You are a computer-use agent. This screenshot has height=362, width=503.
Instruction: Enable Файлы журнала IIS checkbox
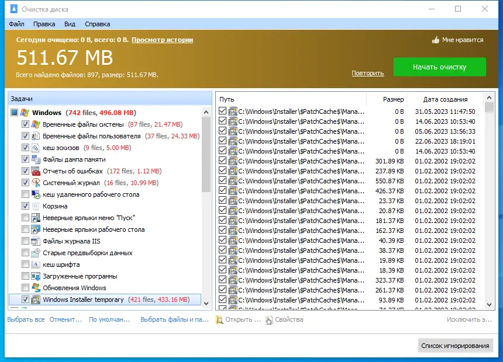point(25,241)
